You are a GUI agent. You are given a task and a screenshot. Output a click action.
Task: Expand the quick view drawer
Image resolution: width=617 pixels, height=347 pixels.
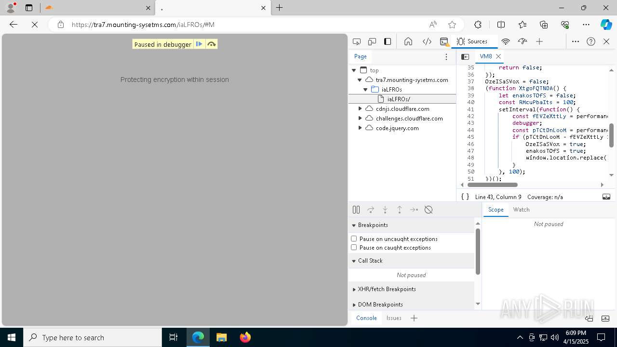point(605,318)
